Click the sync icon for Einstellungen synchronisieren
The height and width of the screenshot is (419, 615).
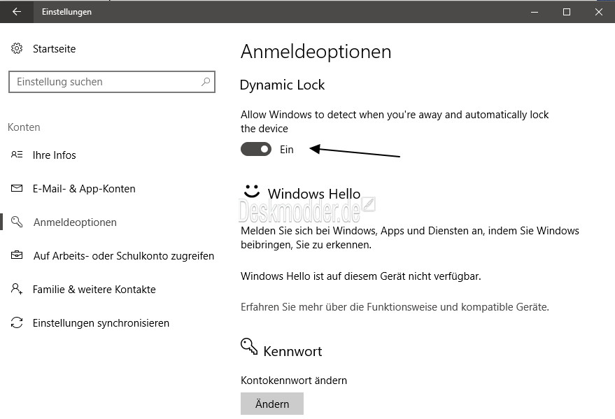tap(17, 322)
